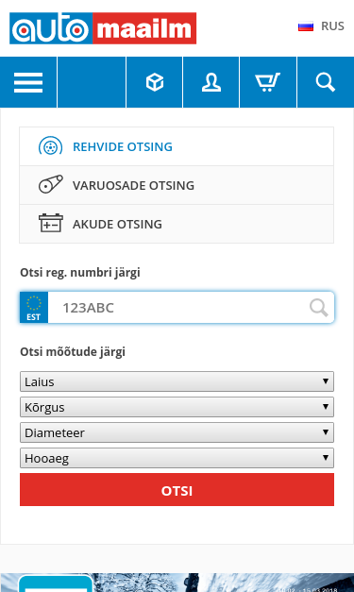Open the hamburger menu
This screenshot has width=354, height=592.
pyautogui.click(x=28, y=82)
